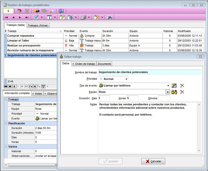Select the Datos tab
Image resolution: width=208 pixels, height=171 pixels.
[x=66, y=63]
